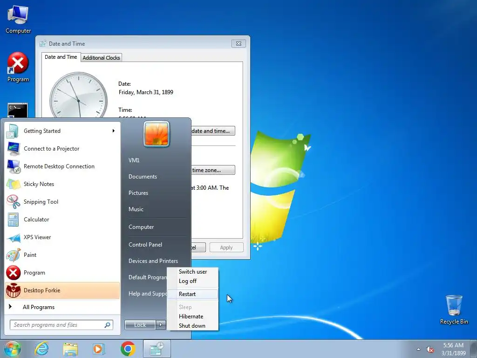Show hidden tray icons arrow
Image resolution: width=477 pixels, height=358 pixels.
coord(419,350)
